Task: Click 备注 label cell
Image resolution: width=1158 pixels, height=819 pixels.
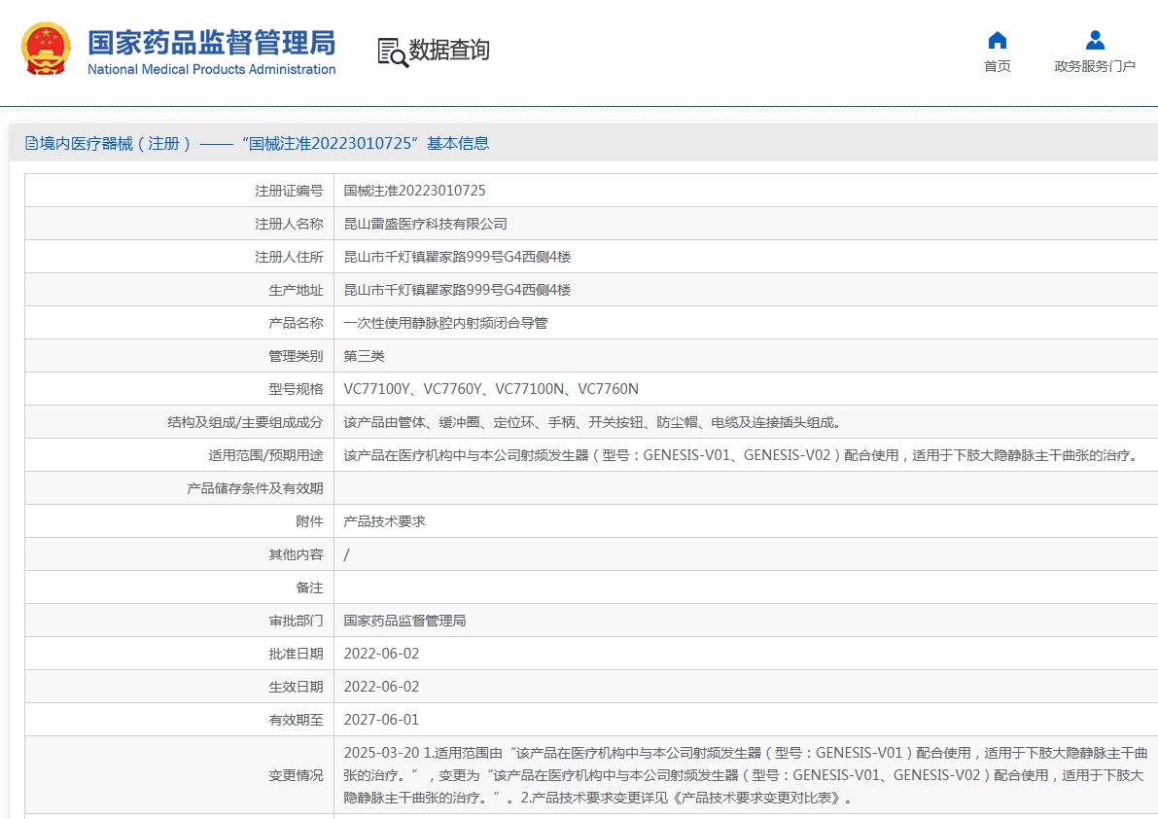Action: (x=180, y=588)
